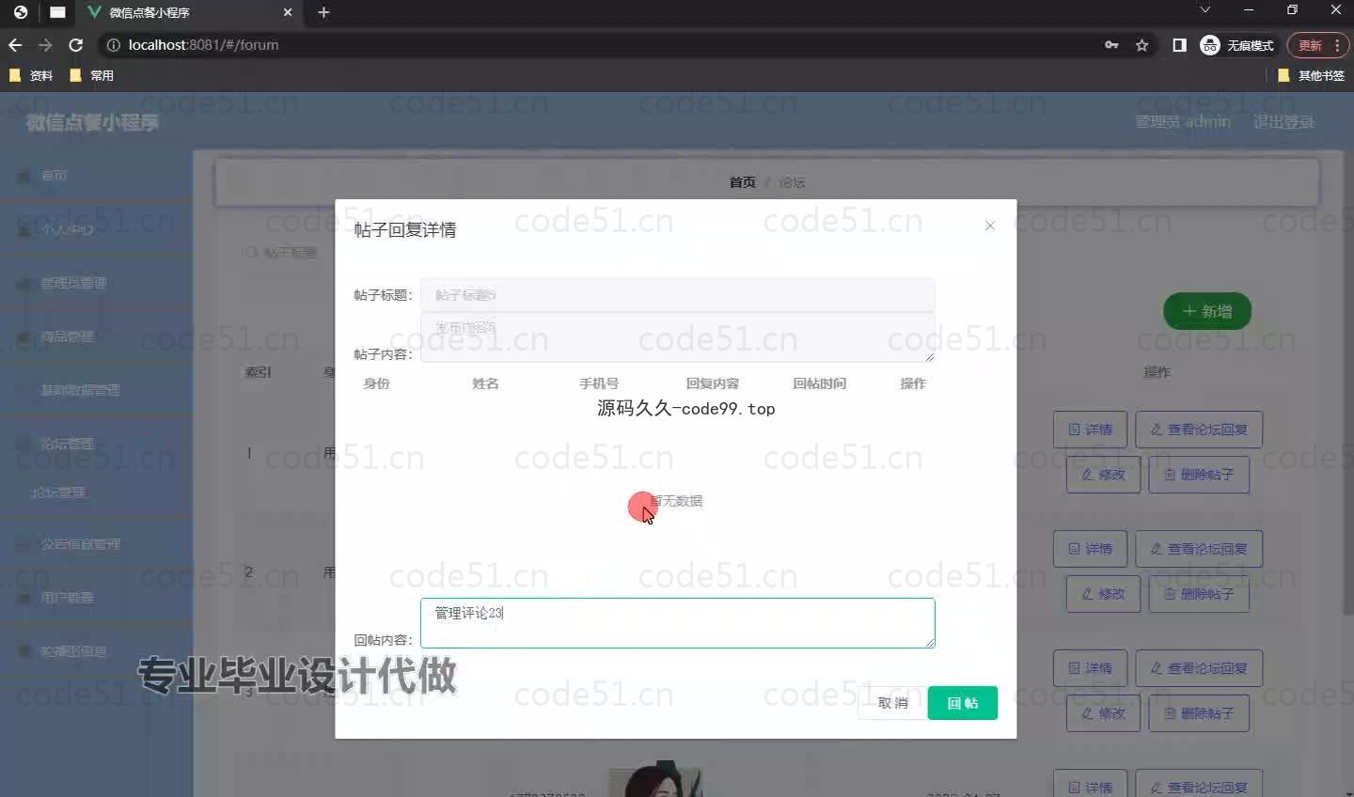The height and width of the screenshot is (797, 1354).
Task: Click the browser forward arrow
Action: coord(45,45)
